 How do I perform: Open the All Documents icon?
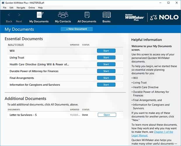pyautogui.click(x=87, y=15)
